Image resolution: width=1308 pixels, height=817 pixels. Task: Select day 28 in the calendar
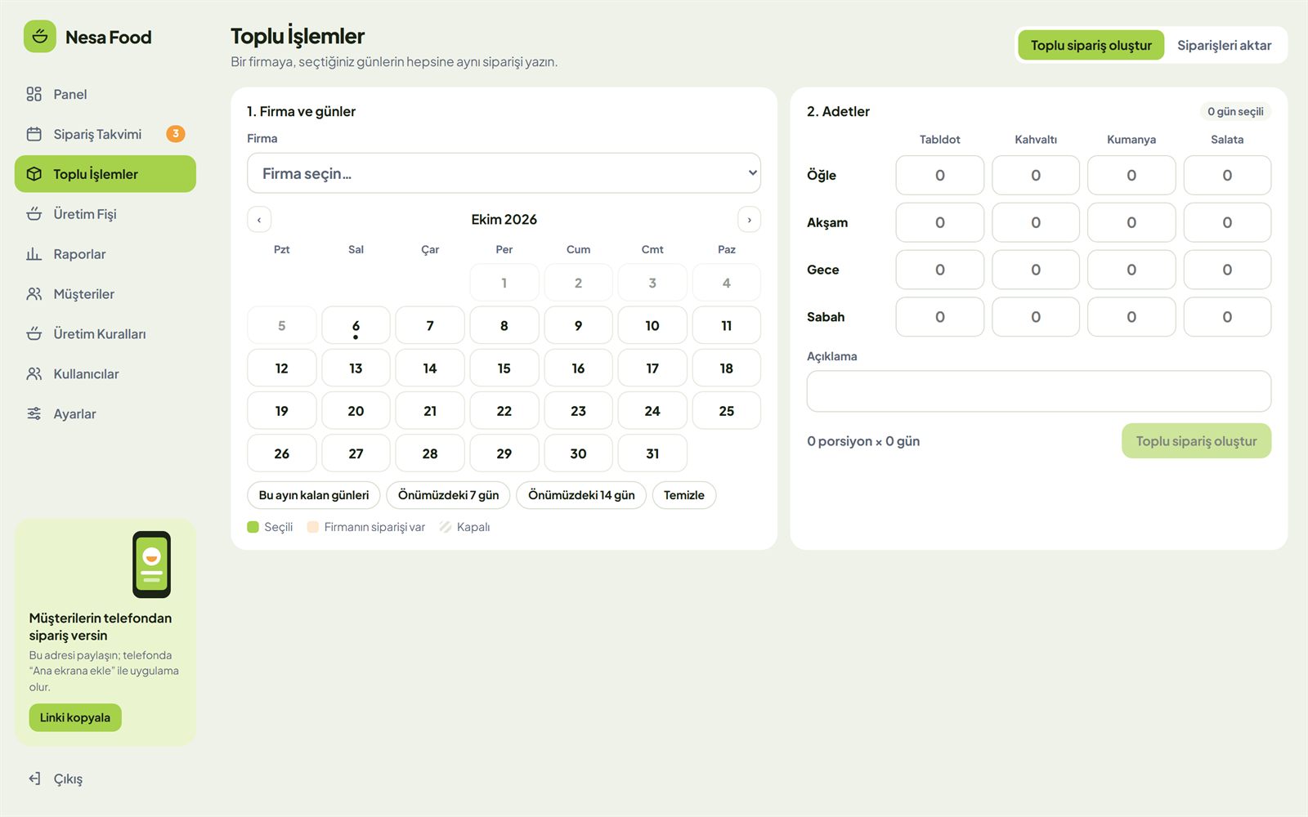click(430, 453)
